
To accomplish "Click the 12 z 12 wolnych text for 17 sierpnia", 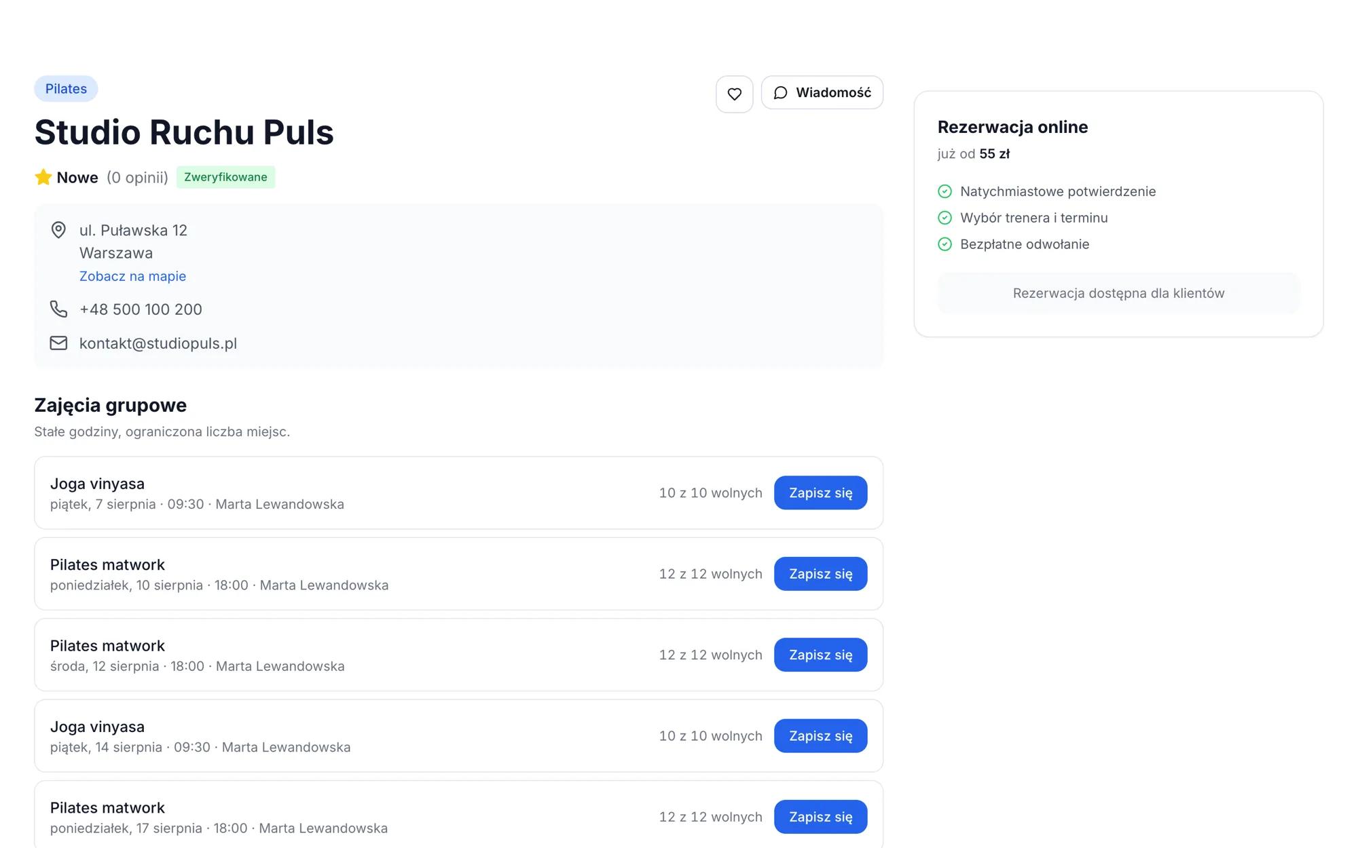I will tap(710, 817).
